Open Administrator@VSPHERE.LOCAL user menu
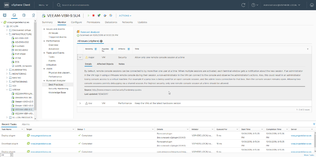 282,5
